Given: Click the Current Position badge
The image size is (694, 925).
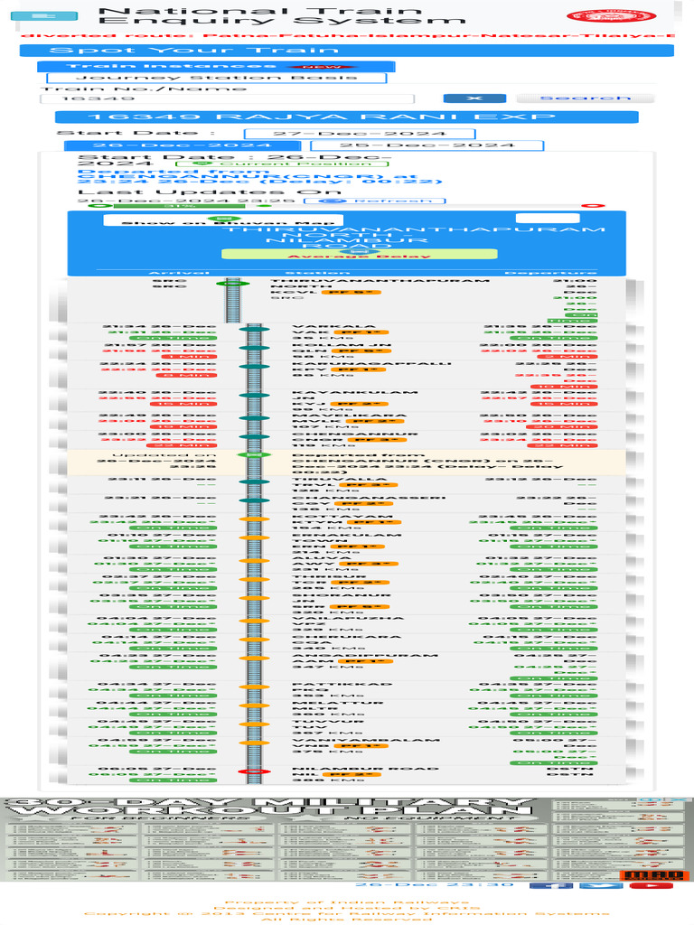Looking at the screenshot, I should 282,164.
